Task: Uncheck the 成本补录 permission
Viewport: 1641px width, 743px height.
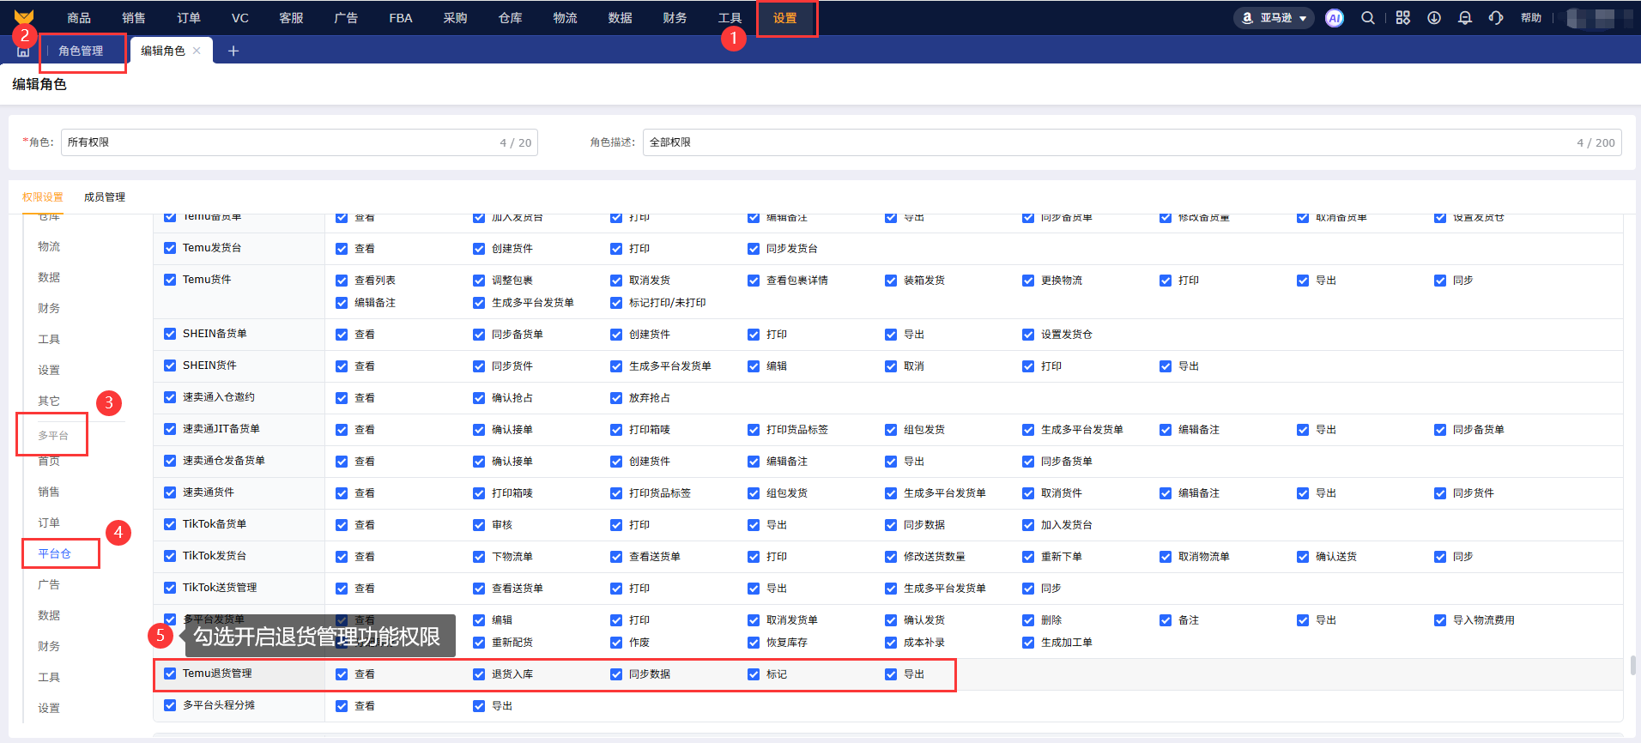Action: (x=891, y=643)
